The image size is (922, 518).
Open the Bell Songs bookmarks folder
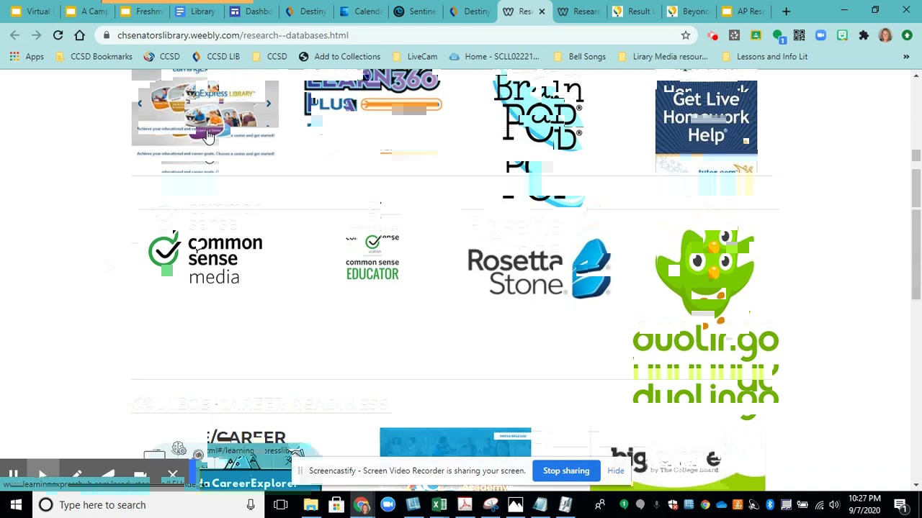pyautogui.click(x=580, y=56)
